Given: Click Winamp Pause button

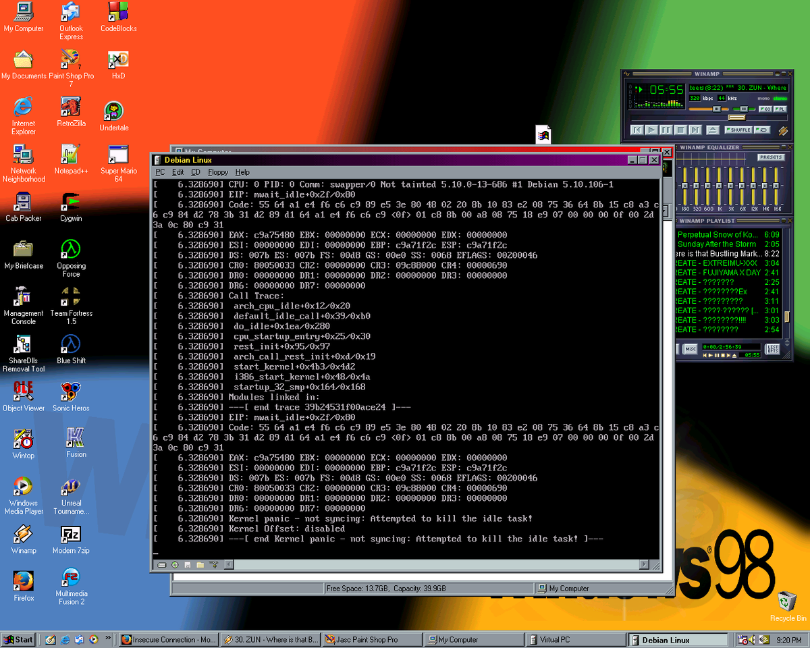Looking at the screenshot, I should [x=666, y=130].
